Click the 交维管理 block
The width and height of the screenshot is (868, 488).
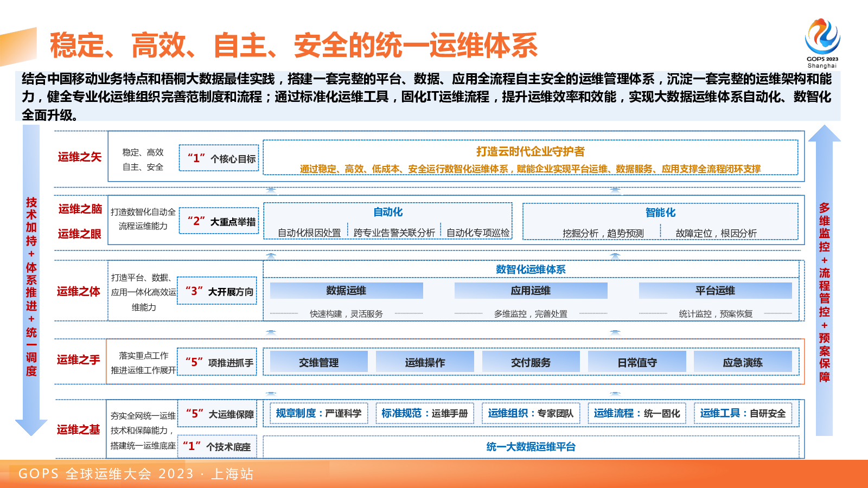click(x=318, y=362)
